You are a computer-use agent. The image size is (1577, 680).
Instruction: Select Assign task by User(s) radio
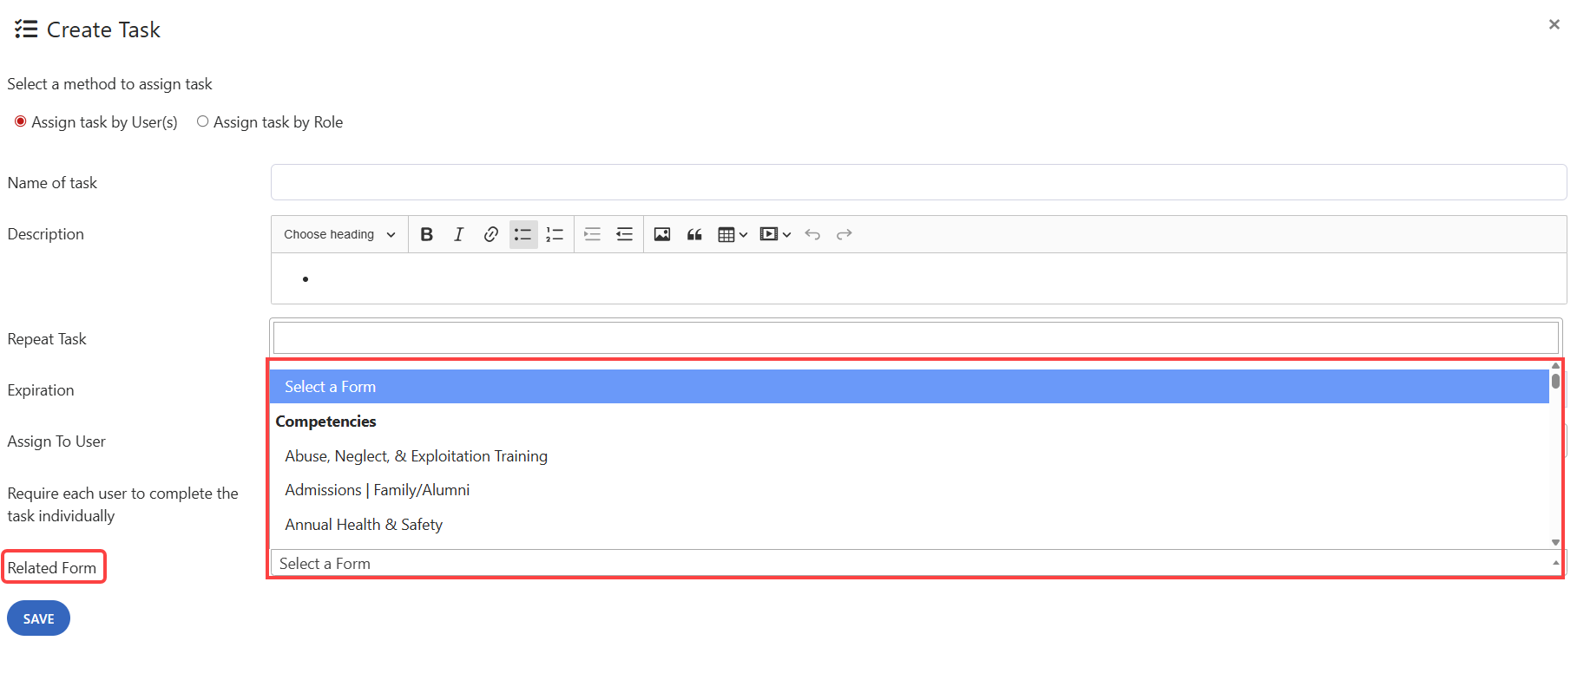[21, 121]
